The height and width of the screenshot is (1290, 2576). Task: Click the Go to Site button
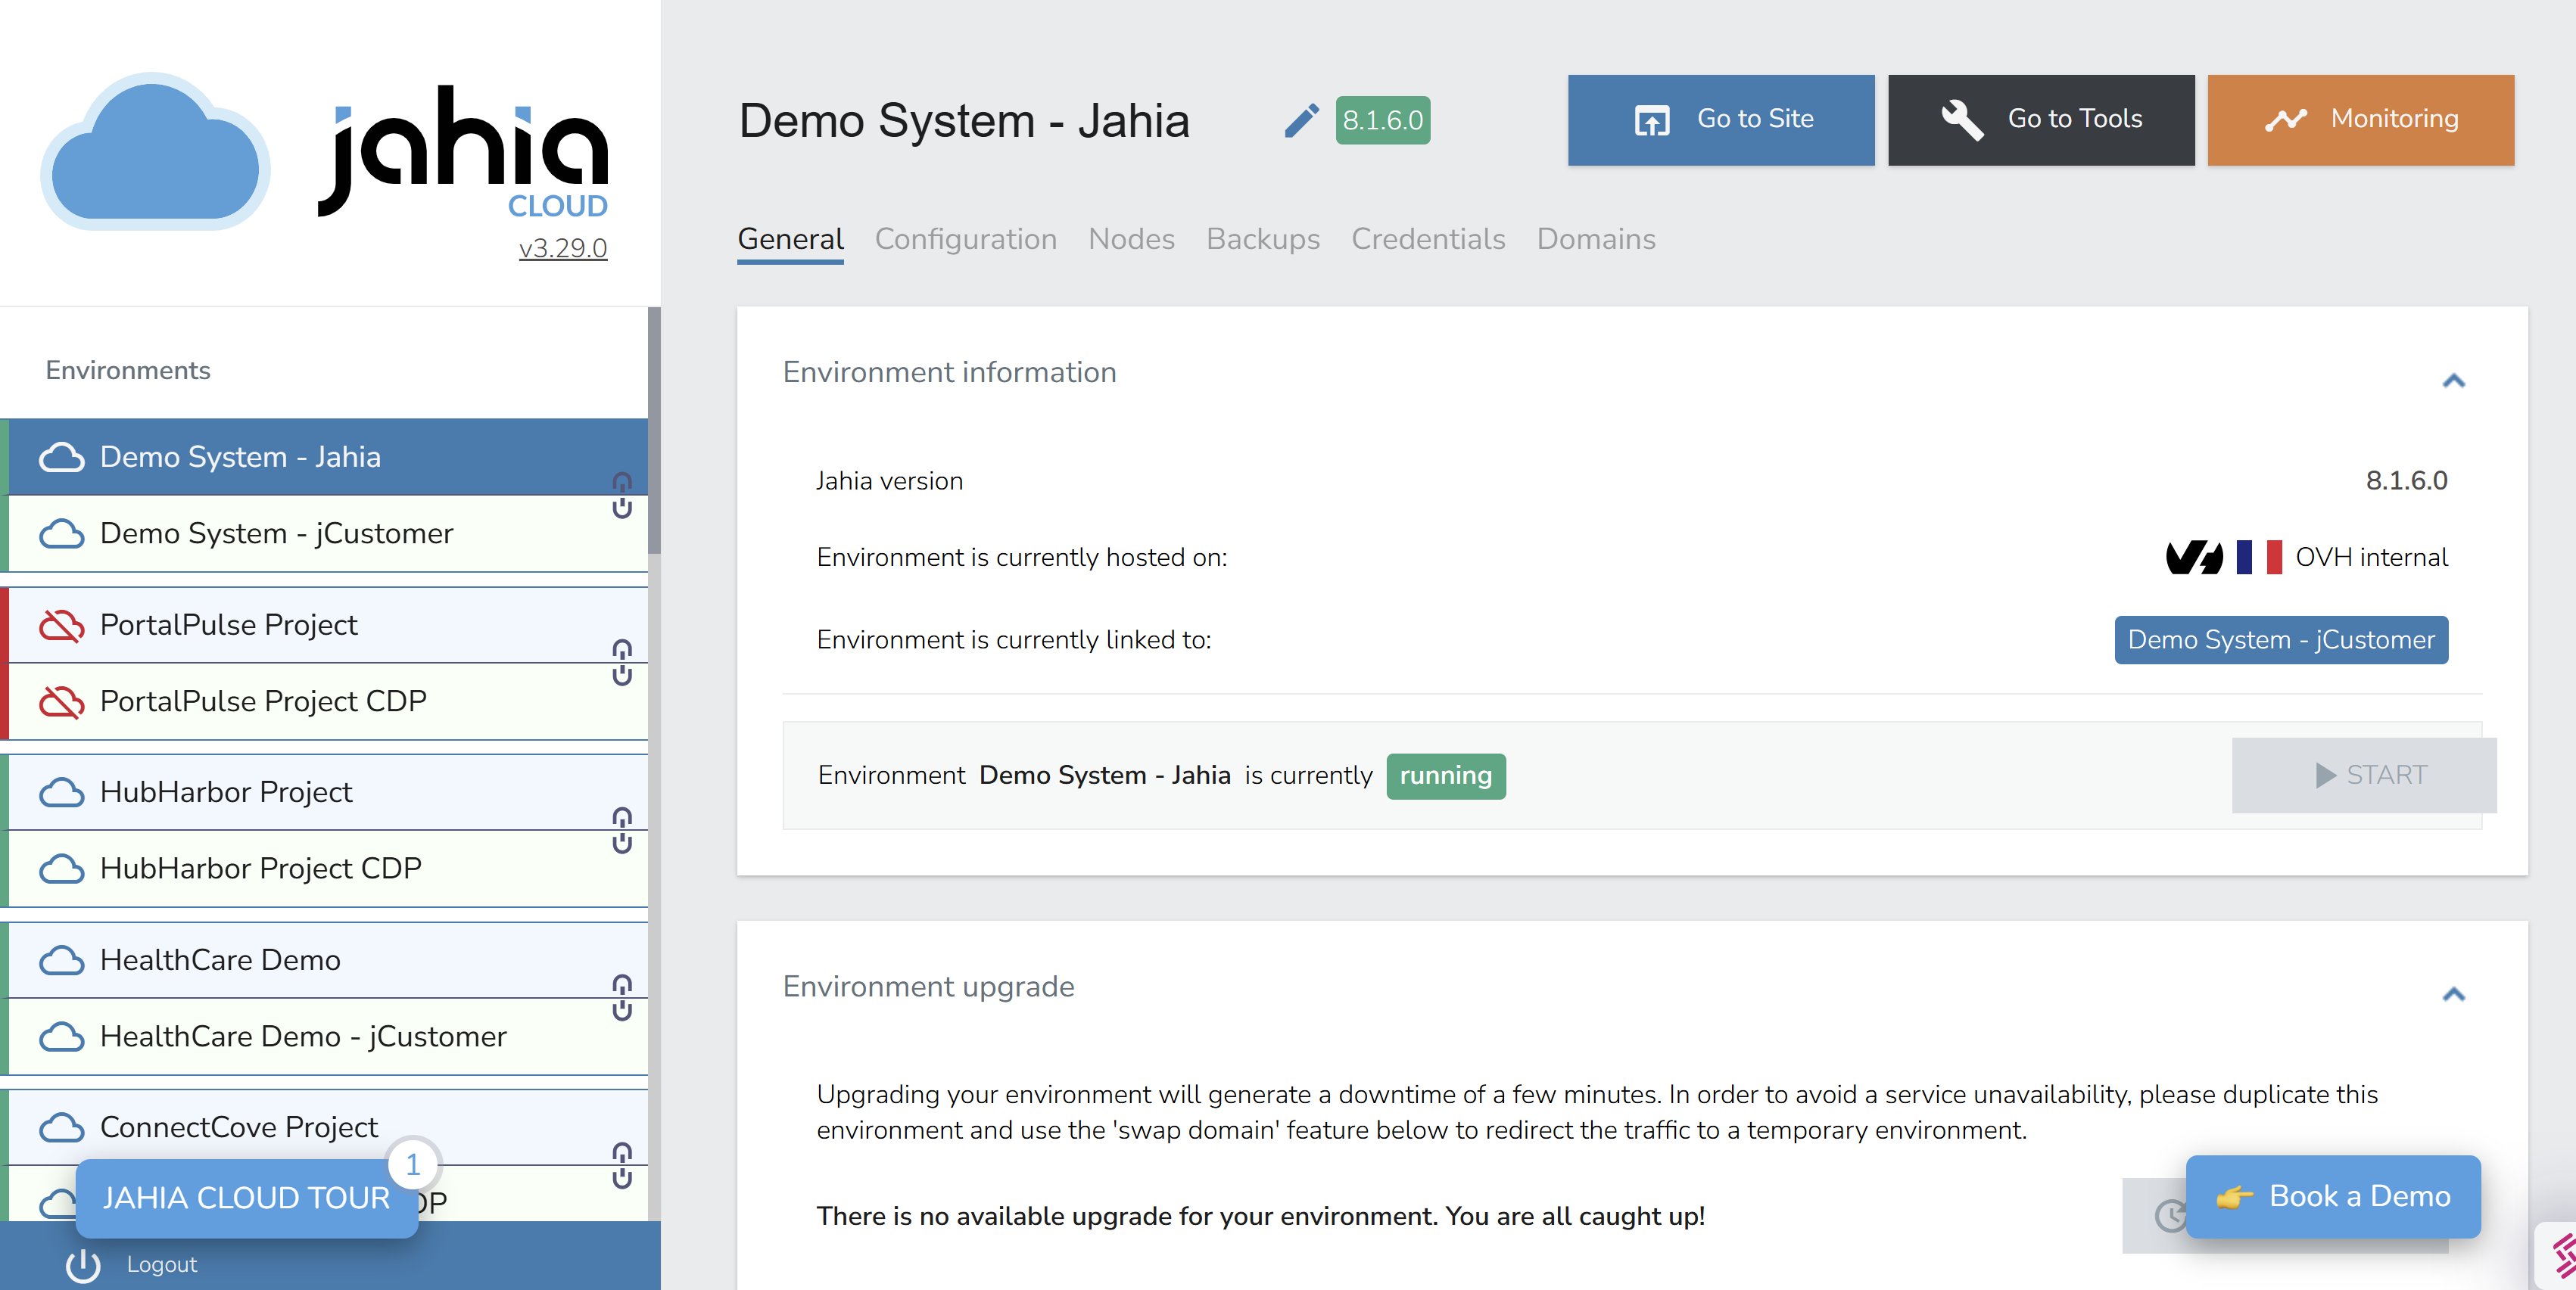(x=1721, y=120)
